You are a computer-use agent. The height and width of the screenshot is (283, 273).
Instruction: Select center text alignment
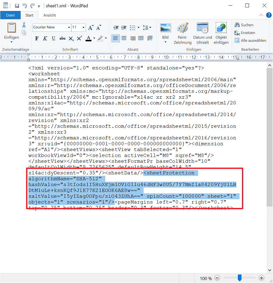tap(124, 38)
